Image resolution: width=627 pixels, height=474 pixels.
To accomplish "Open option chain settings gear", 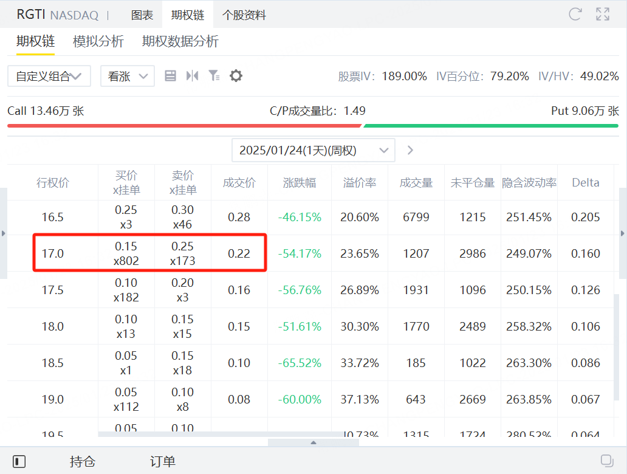I will (x=236, y=75).
